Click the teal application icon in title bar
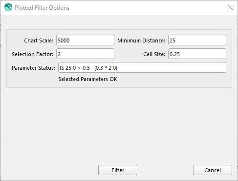 8,7
